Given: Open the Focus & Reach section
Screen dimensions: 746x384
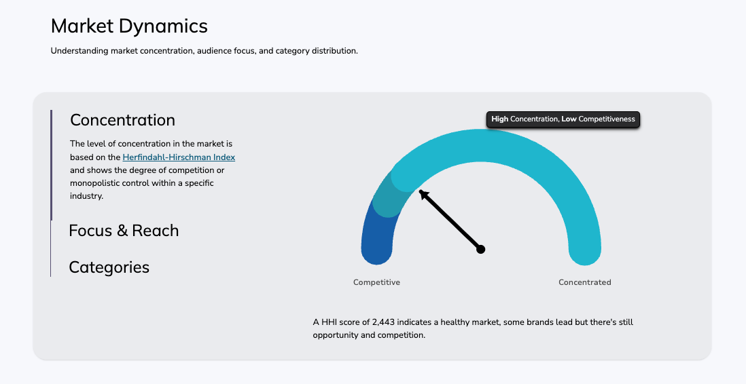Looking at the screenshot, I should [124, 231].
